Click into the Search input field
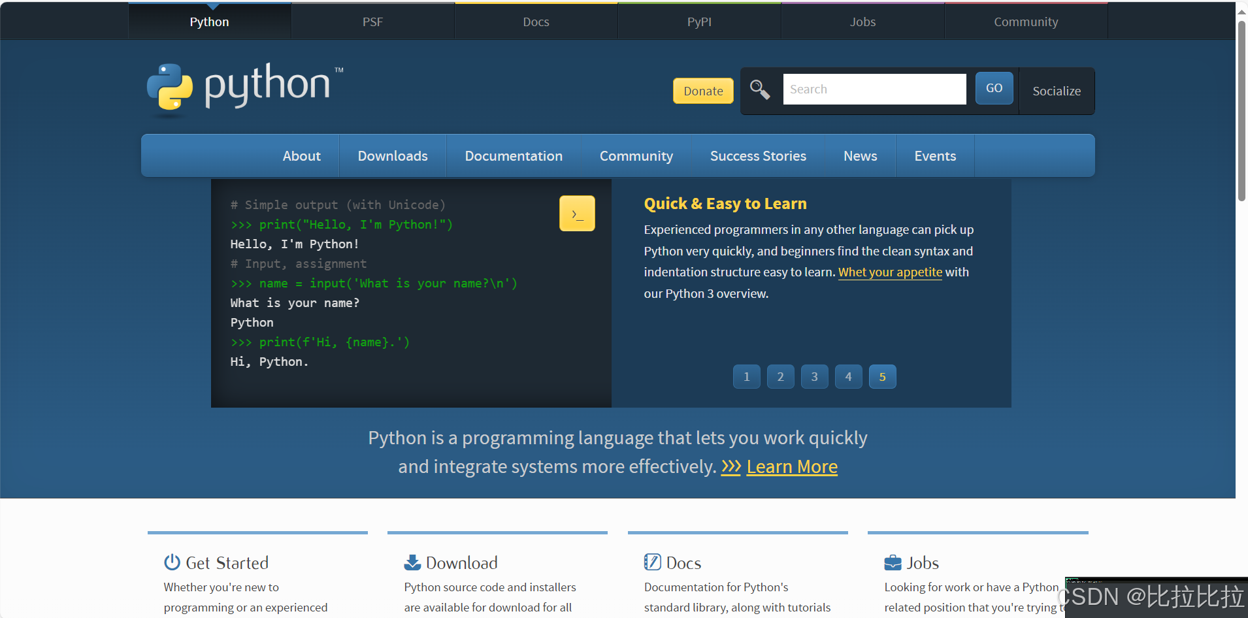The height and width of the screenshot is (618, 1248). [x=874, y=89]
